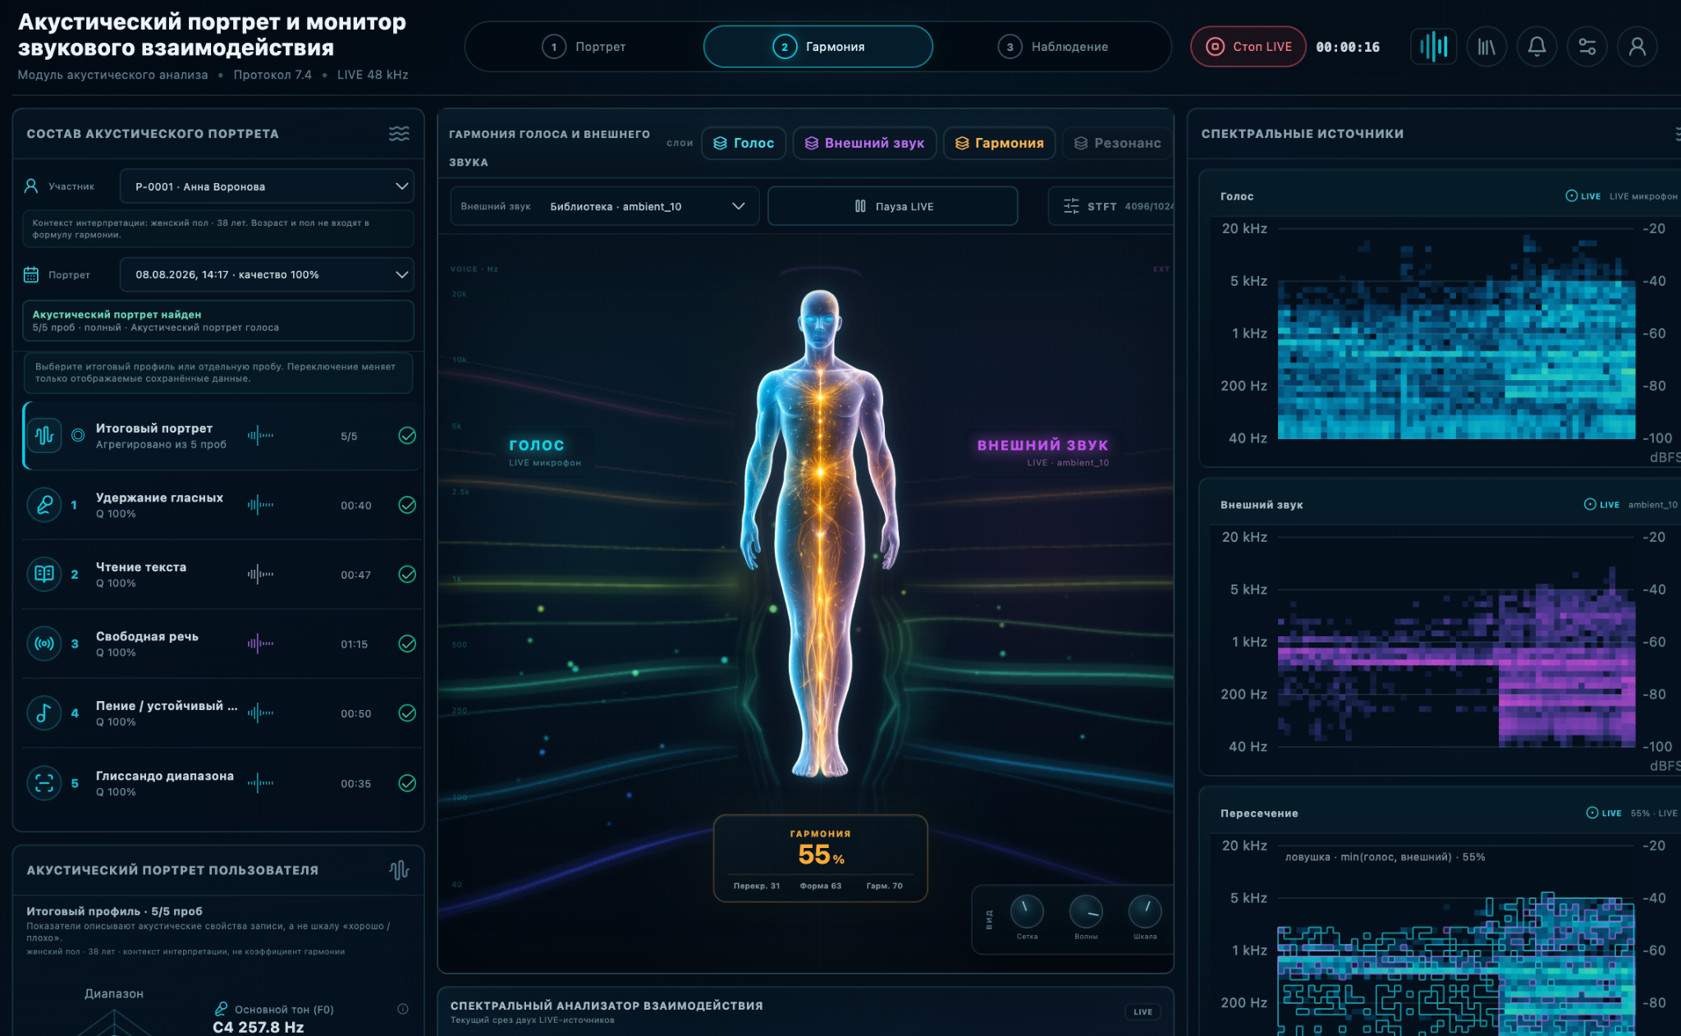The height and width of the screenshot is (1036, 1681).
Task: Select the Свободная речь probe row
Action: pyautogui.click(x=220, y=644)
